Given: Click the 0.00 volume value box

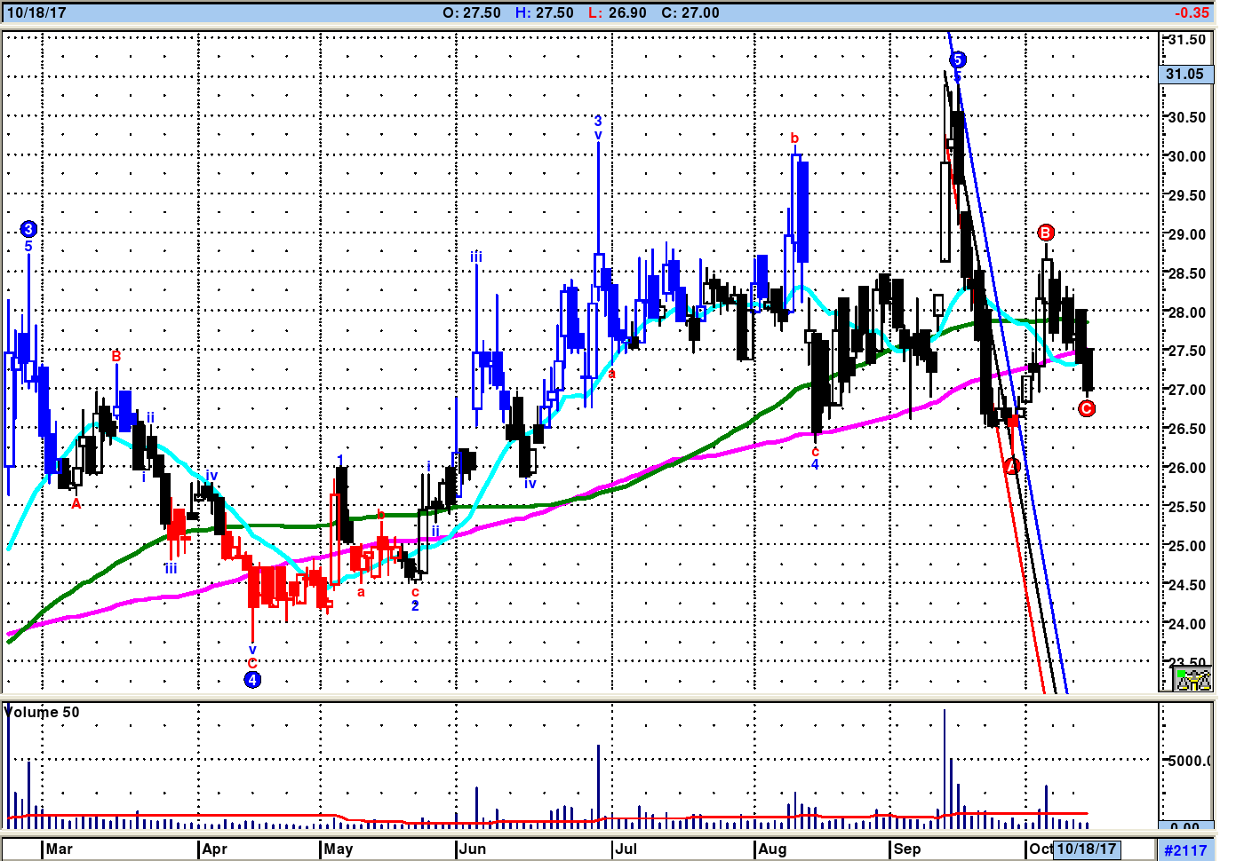Looking at the screenshot, I should (1185, 827).
